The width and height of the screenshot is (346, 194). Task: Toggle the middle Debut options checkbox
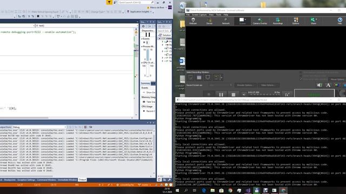pyautogui.click(x=301, y=76)
